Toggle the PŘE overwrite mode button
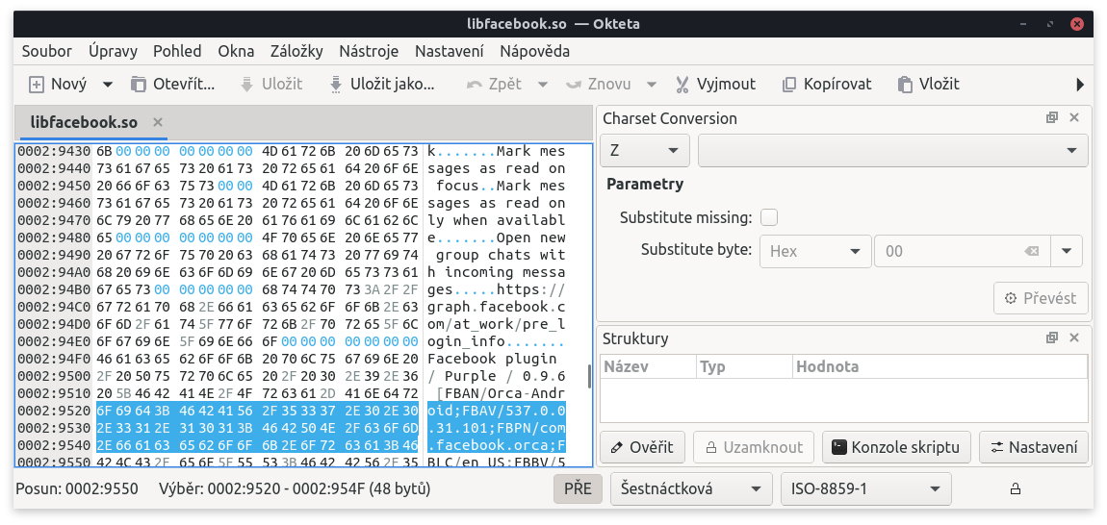This screenshot has width=1107, height=525. (578, 488)
